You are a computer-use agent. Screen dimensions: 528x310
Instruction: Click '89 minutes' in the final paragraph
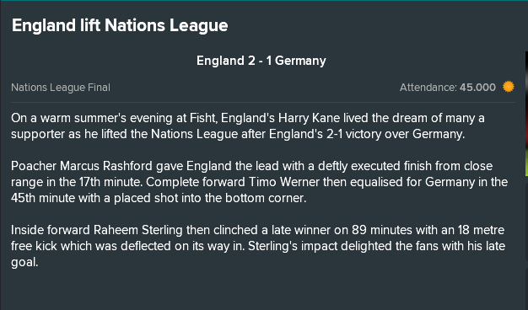coord(382,230)
